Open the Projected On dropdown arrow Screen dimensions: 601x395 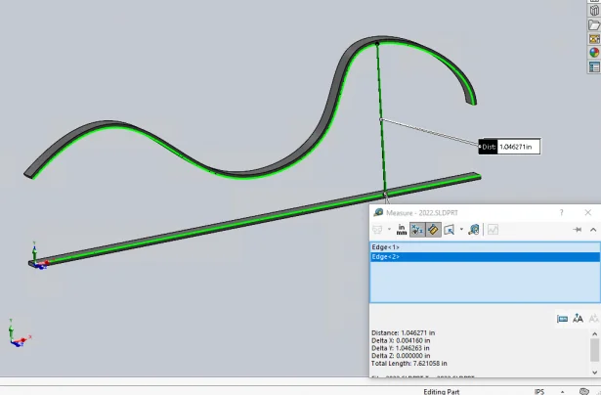tap(461, 230)
